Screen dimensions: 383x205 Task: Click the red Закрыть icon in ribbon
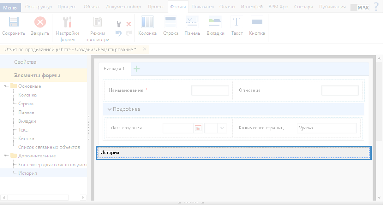[40, 22]
